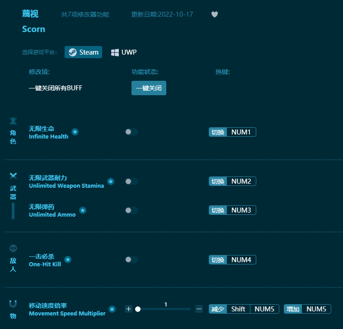Turn on the Unlimited Ammo switch
The width and height of the screenshot is (343, 329).
[x=132, y=210]
